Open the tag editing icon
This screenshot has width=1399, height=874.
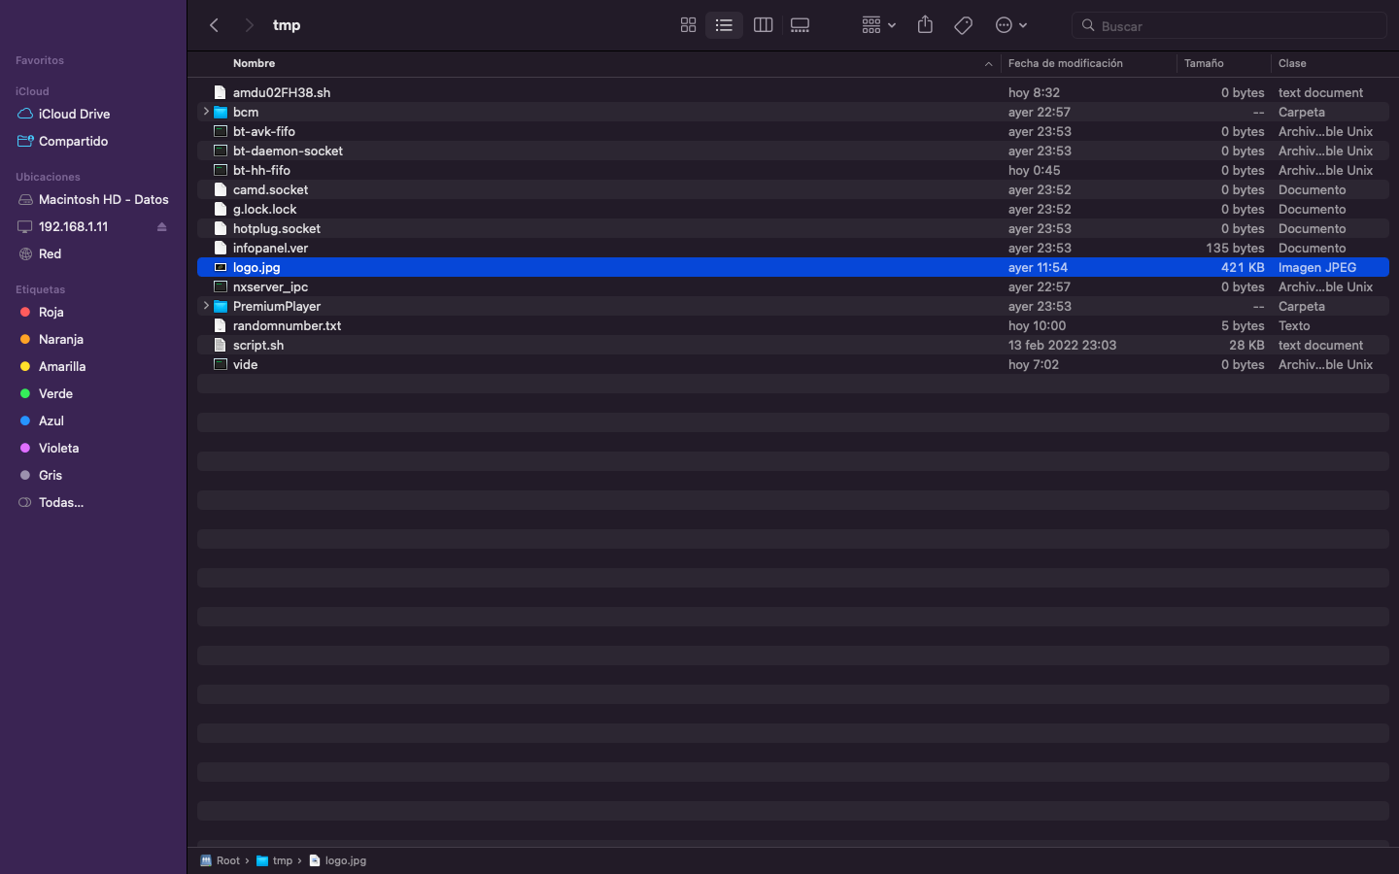pos(963,25)
